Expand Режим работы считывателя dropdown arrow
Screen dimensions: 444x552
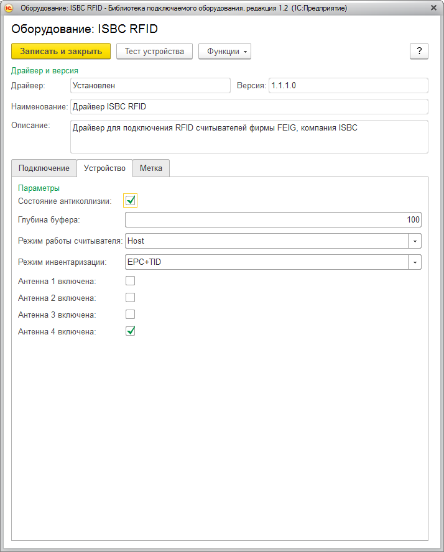pyautogui.click(x=415, y=241)
